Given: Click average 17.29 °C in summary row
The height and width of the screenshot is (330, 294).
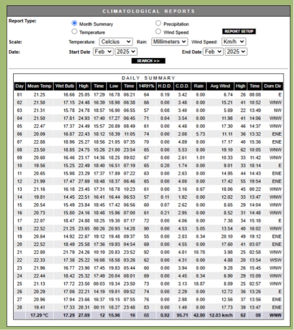Looking at the screenshot, I should (39, 315).
